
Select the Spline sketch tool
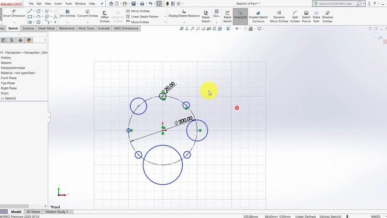click(47, 11)
